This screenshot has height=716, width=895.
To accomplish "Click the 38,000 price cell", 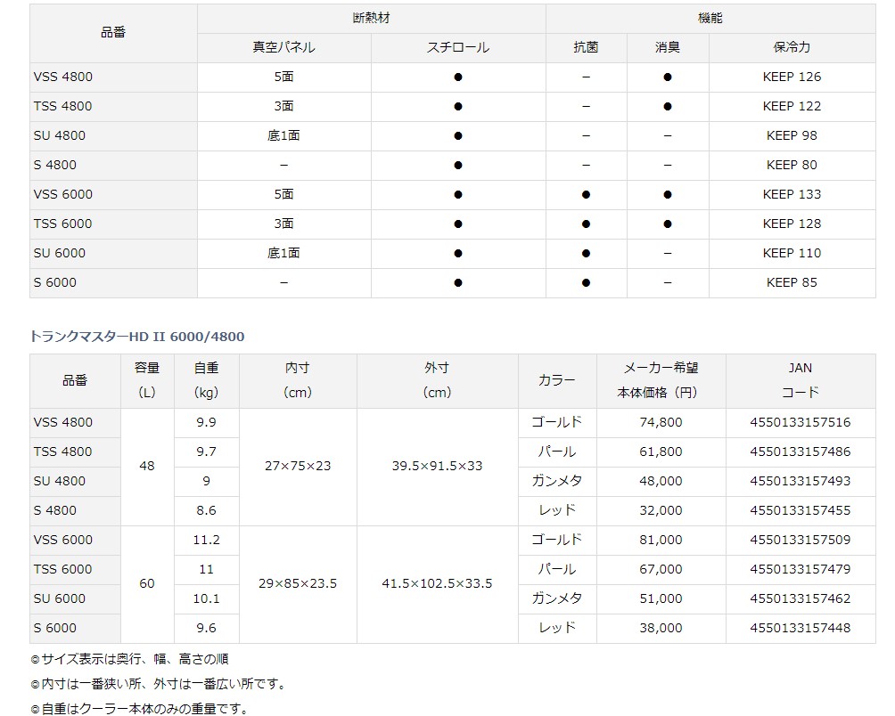I will [661, 628].
